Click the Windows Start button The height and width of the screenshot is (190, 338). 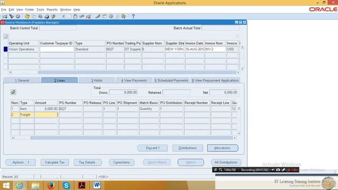[6, 185]
